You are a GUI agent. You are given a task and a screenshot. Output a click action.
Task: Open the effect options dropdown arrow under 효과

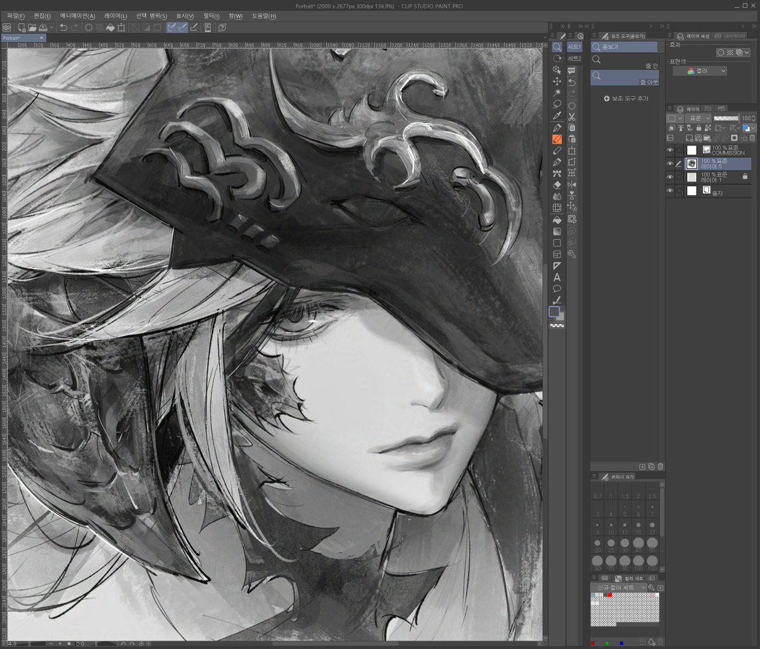coord(748,53)
